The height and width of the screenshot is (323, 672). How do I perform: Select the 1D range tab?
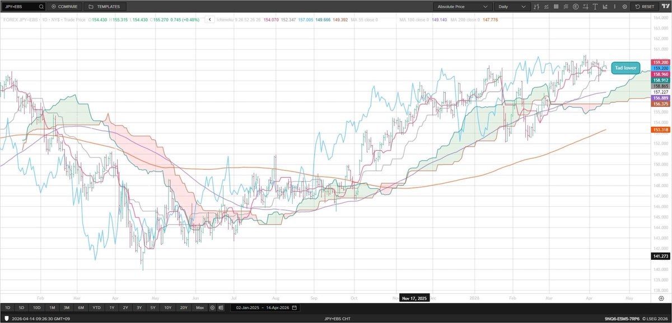7,307
